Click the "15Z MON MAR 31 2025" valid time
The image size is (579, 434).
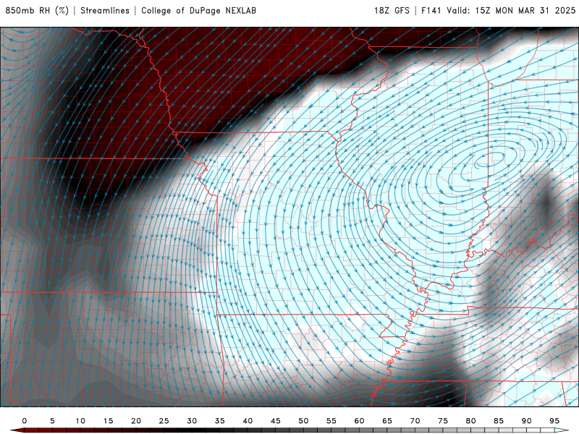tap(525, 10)
